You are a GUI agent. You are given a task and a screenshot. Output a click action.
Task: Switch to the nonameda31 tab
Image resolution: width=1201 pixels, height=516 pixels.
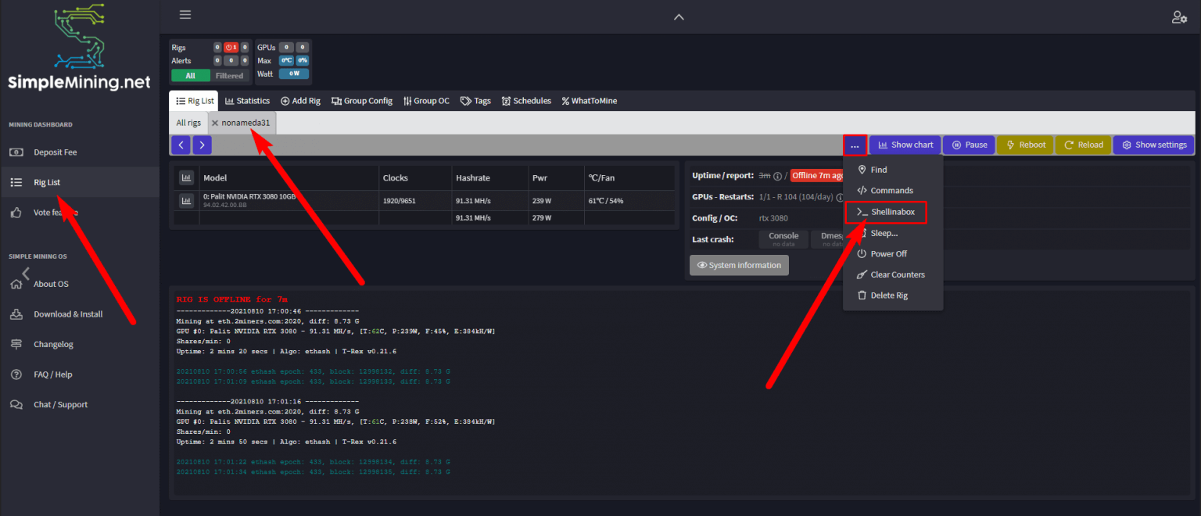tap(245, 123)
